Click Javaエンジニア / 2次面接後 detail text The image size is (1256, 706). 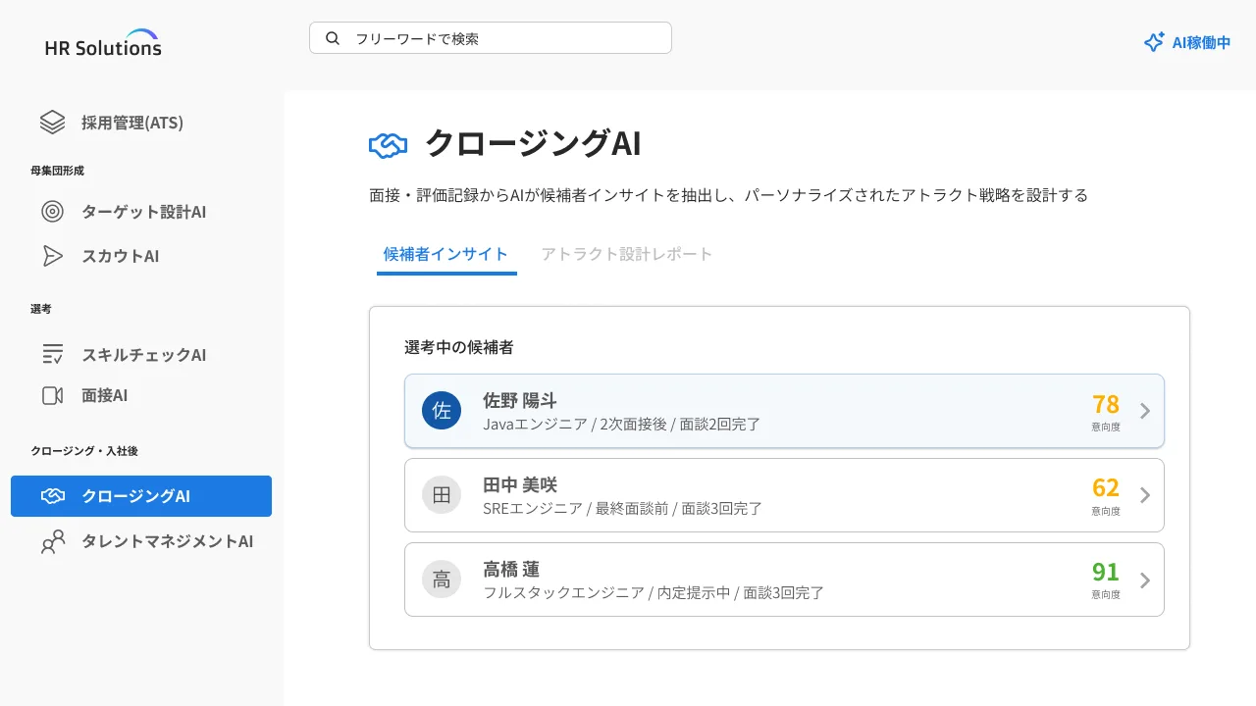click(x=622, y=425)
